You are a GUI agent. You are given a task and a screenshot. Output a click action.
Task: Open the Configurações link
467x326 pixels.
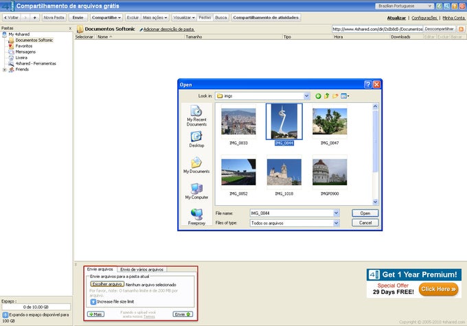(x=424, y=18)
